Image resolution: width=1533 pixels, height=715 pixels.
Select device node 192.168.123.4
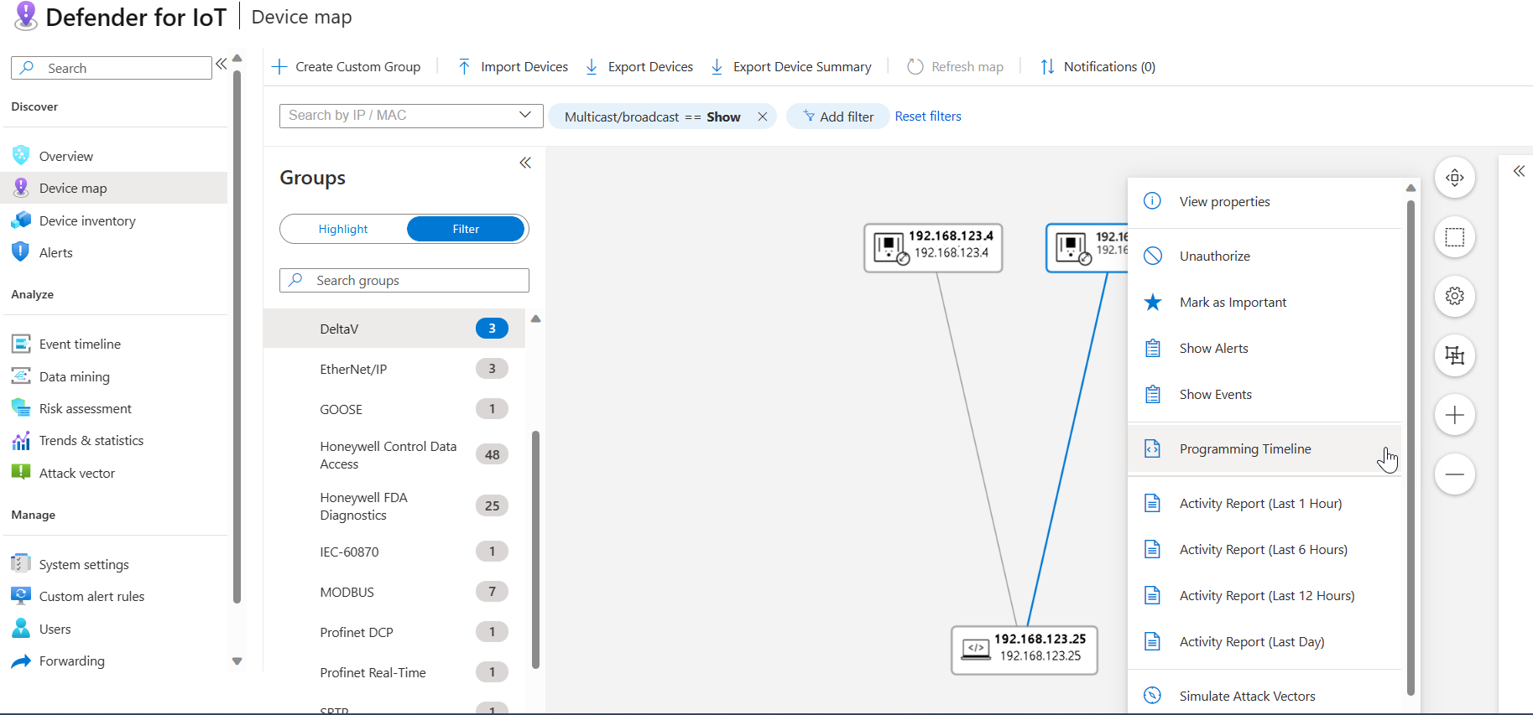click(933, 247)
